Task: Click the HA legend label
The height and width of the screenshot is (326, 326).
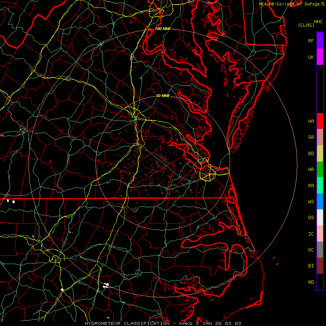Action: click(x=311, y=121)
